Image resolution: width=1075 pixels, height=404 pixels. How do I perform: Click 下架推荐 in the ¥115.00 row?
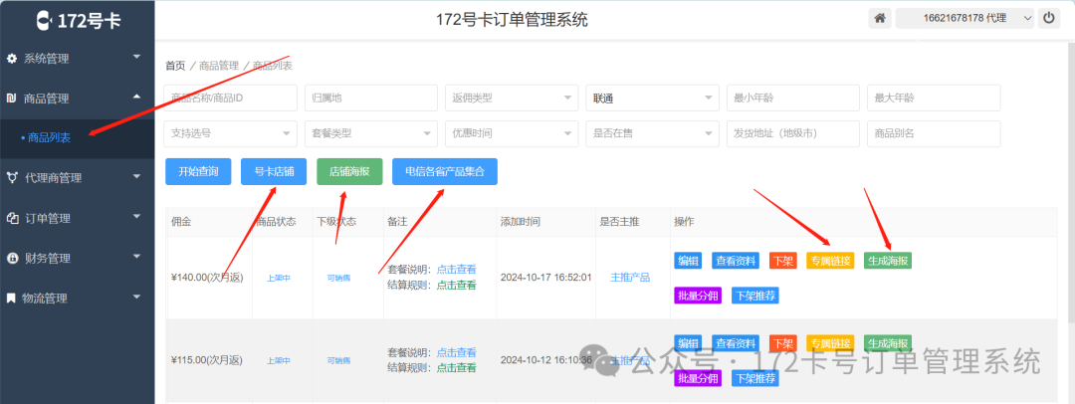(x=754, y=378)
